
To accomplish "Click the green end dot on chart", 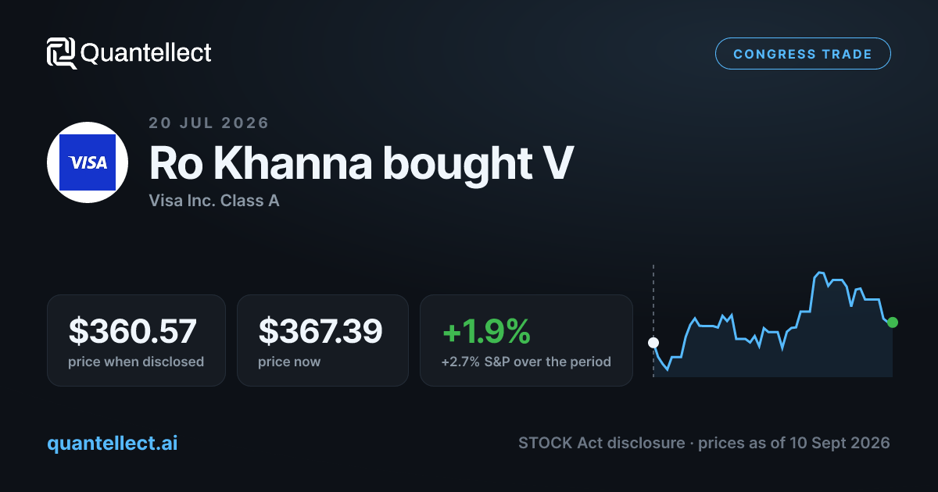I will pyautogui.click(x=893, y=322).
